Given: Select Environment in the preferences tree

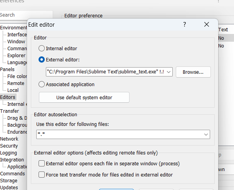Looking at the screenshot, I should point(13,27).
